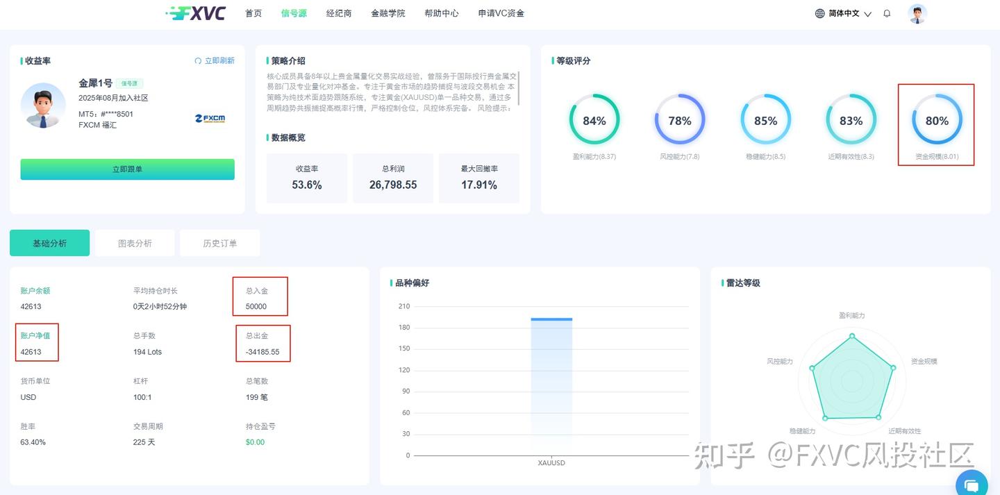Click the FXVC logo in the header
The image size is (1000, 495).
click(197, 13)
